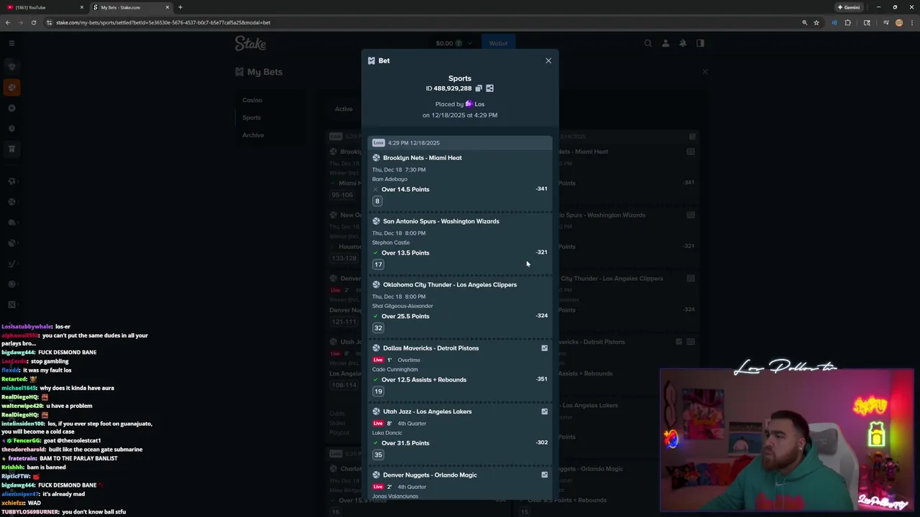The height and width of the screenshot is (517, 920).
Task: Select the Sports icon in left sidebar
Action: 11,88
